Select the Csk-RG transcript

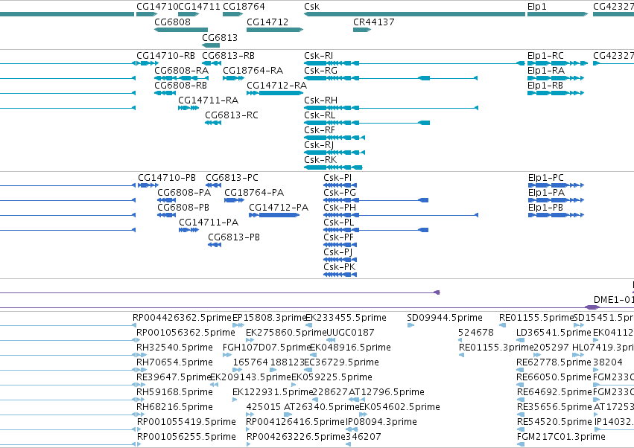tap(391, 78)
